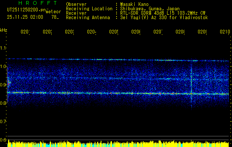The height and width of the screenshot is (147, 232).
Task: Click the 0209 time marker
Action: point(202,32)
